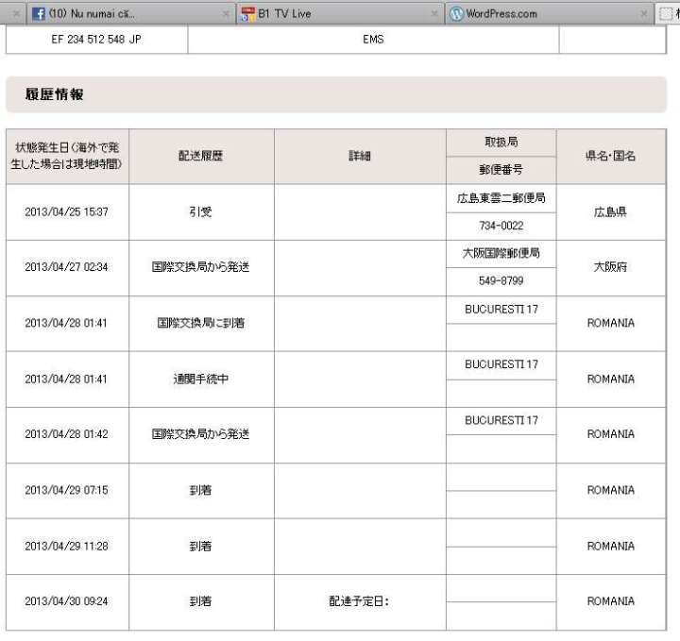Viewport: 680px width, 641px height.
Task: Close the B1 TV Live tab
Action: click(435, 14)
